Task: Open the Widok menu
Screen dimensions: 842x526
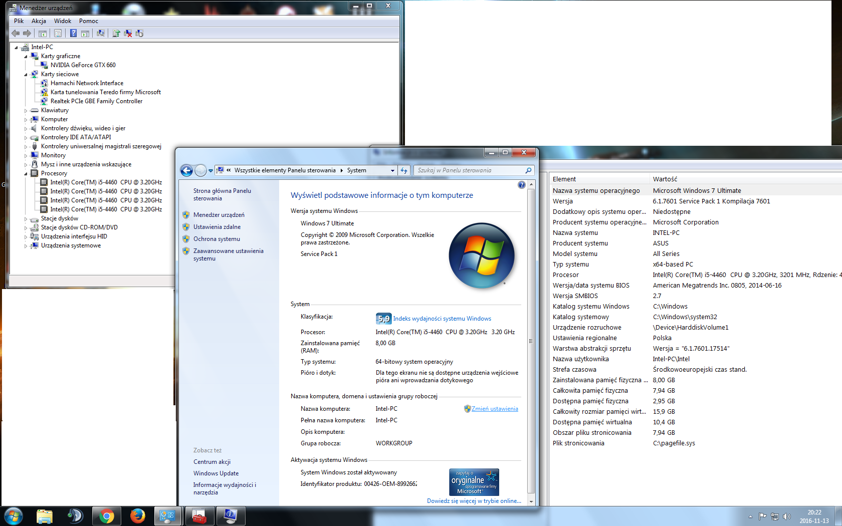Action: pyautogui.click(x=63, y=21)
